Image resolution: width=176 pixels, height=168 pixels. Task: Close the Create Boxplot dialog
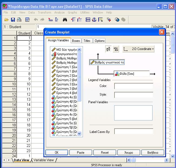(x=162, y=32)
